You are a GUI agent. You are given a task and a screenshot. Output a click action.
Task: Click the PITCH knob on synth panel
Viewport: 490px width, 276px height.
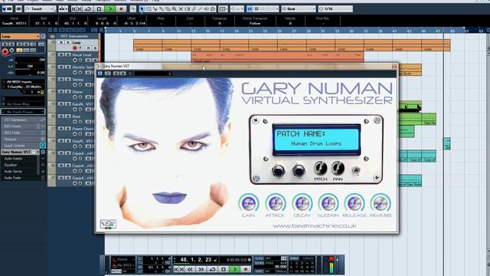320,169
